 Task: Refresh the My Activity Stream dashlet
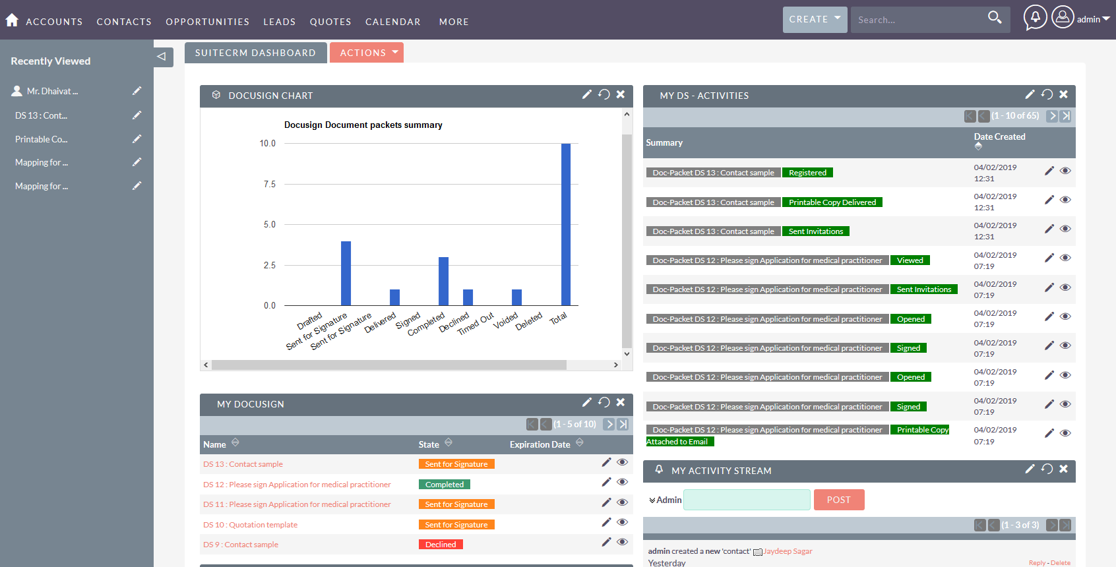pos(1047,469)
